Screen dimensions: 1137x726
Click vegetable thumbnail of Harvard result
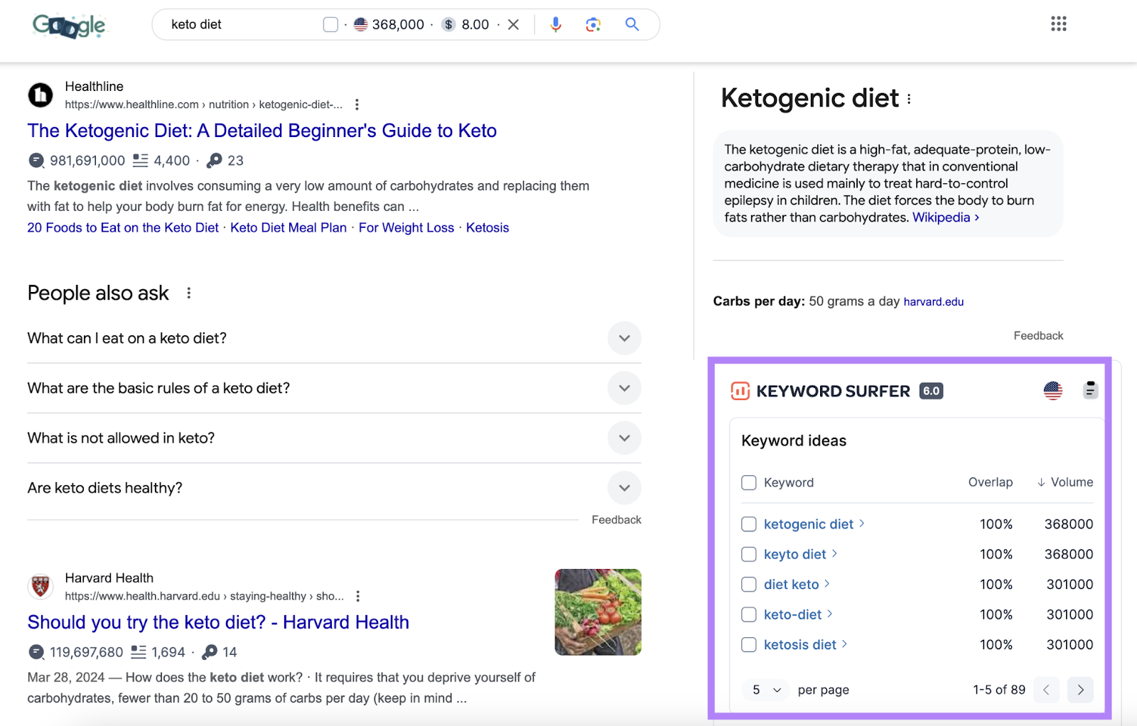(x=598, y=612)
